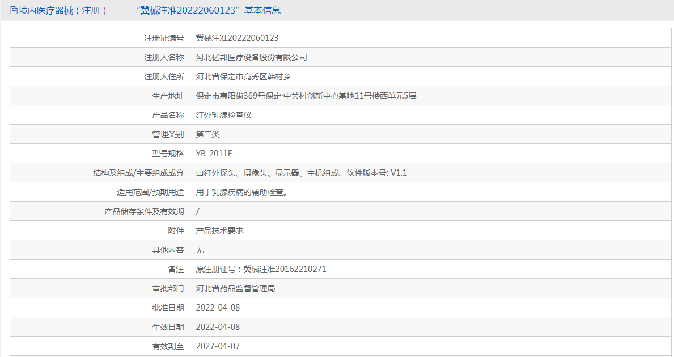Click the "结构及组成/主要组成成分" row label

(138, 173)
